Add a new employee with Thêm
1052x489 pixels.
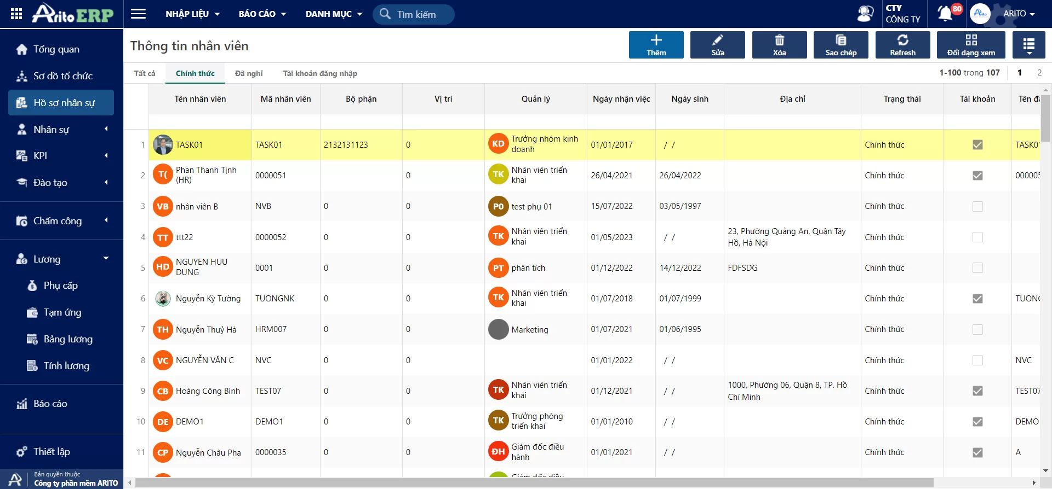pyautogui.click(x=656, y=45)
